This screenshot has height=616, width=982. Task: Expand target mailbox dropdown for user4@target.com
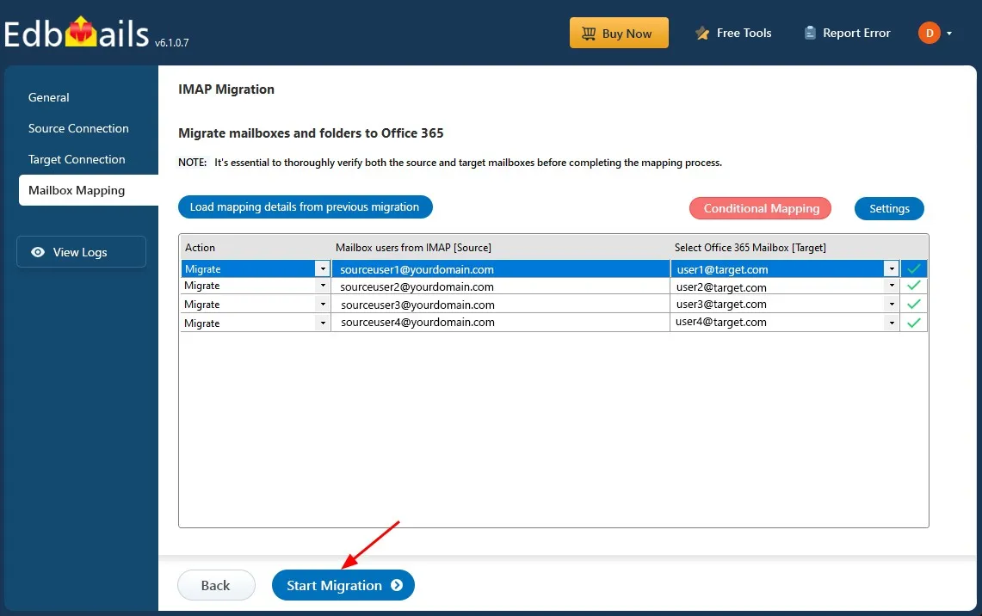pos(892,323)
